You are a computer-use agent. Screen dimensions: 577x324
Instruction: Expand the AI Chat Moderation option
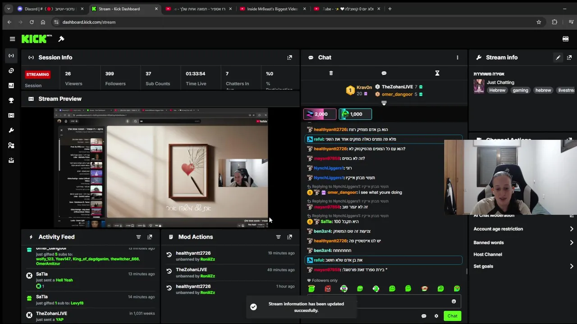[x=522, y=216]
